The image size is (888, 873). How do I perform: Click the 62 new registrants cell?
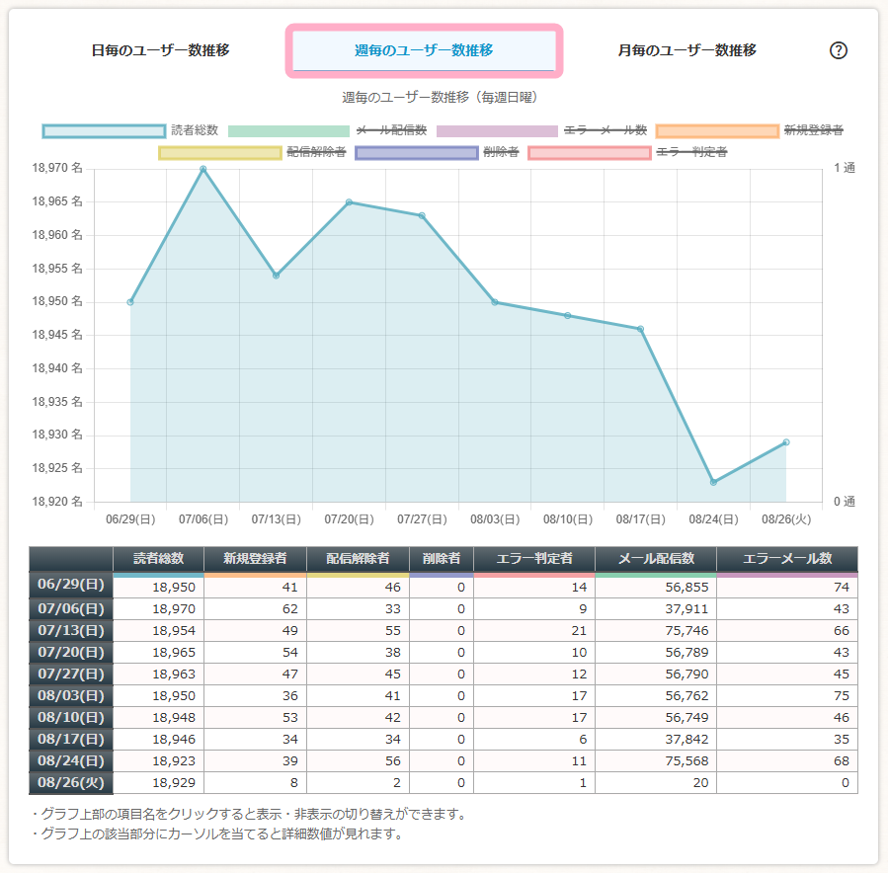(x=255, y=609)
